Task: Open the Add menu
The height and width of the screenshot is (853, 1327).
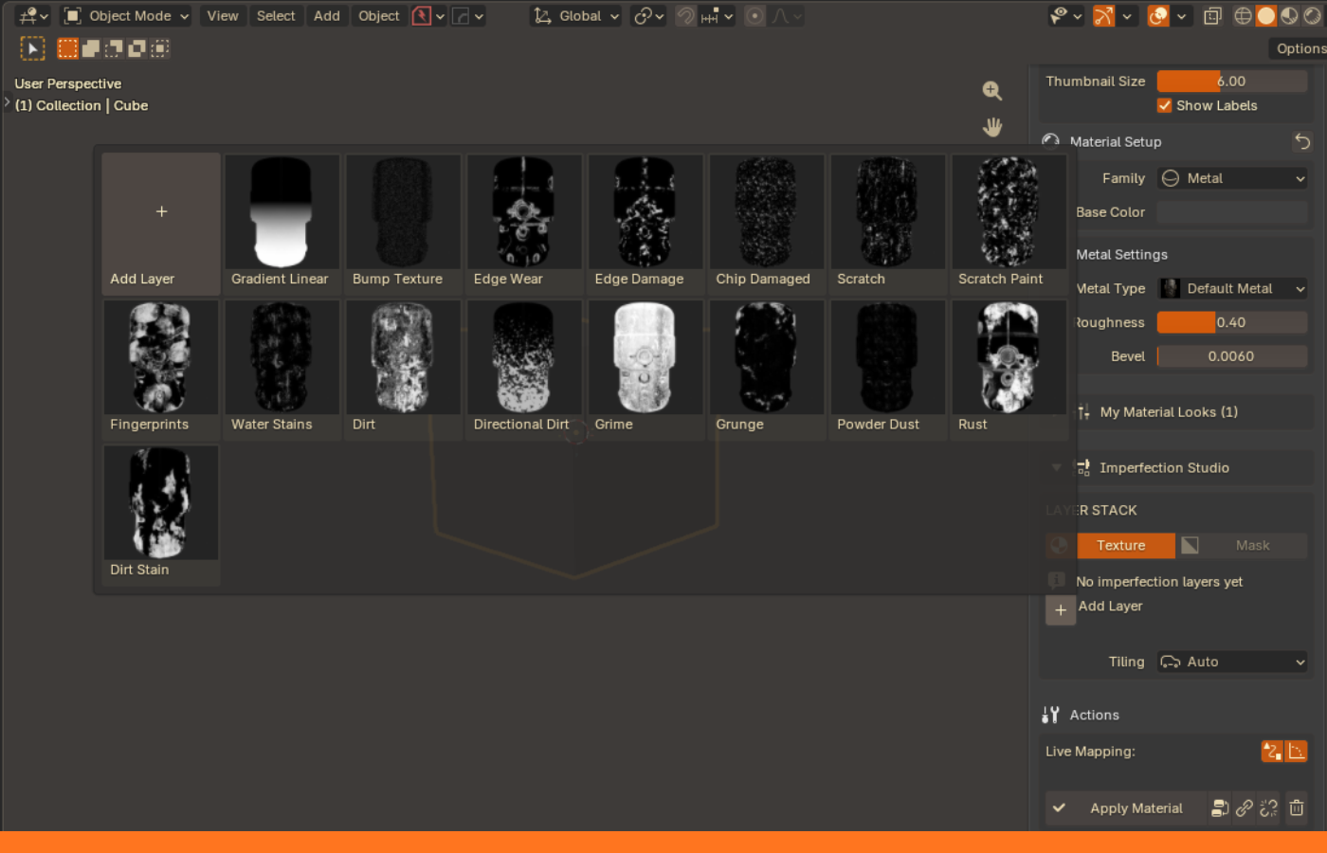Action: click(x=327, y=16)
